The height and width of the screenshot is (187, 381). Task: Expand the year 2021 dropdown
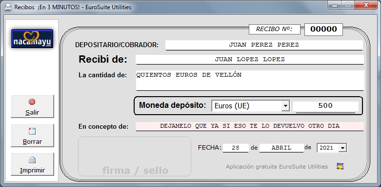tap(342, 148)
